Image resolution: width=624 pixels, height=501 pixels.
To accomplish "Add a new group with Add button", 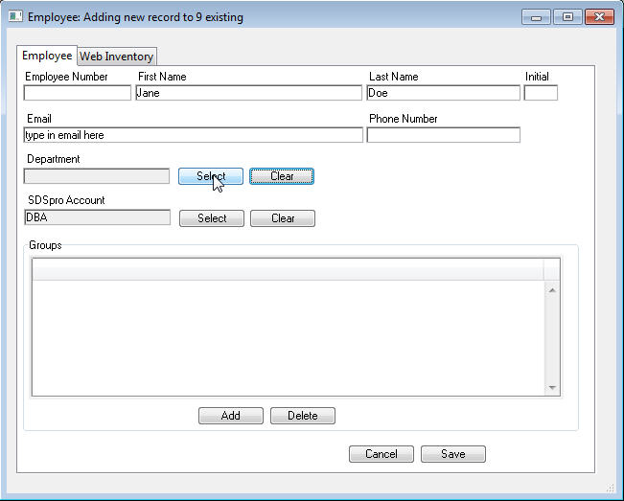I will point(230,416).
